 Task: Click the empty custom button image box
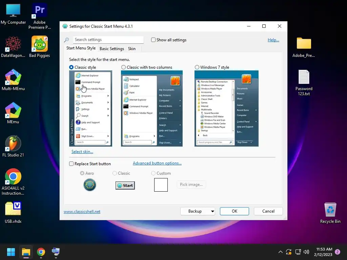tap(161, 185)
